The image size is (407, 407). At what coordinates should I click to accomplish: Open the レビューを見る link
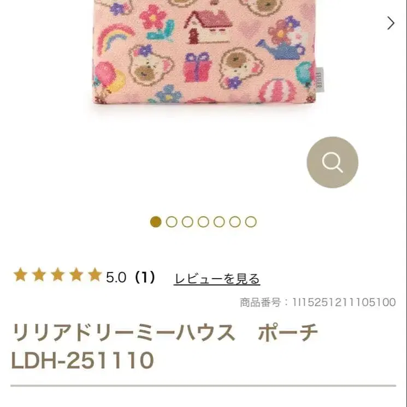(x=217, y=279)
